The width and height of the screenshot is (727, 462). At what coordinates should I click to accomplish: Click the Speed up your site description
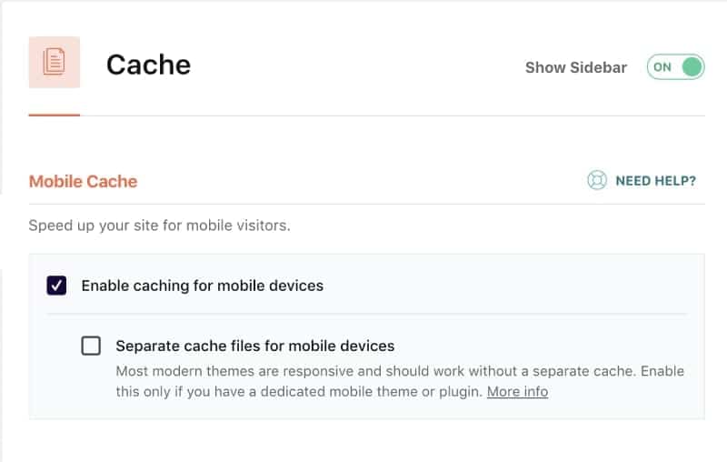click(x=159, y=226)
